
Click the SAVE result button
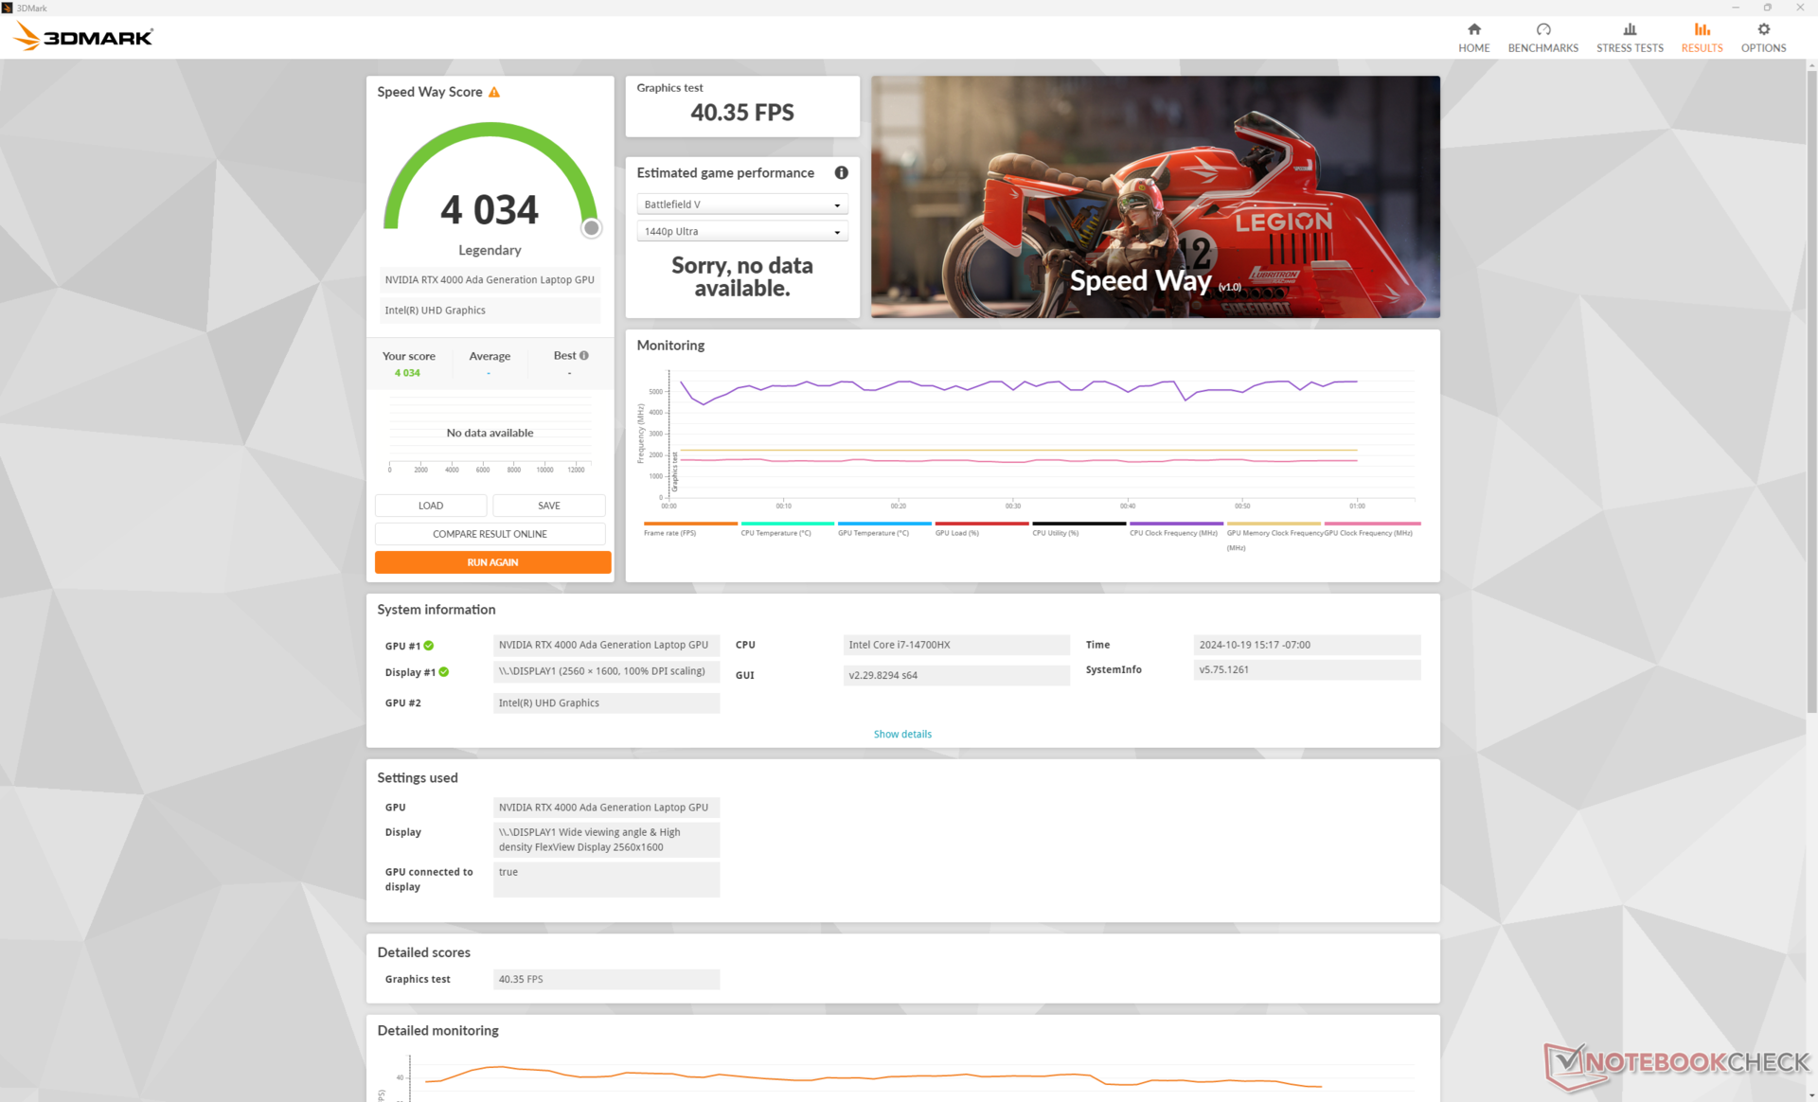pyautogui.click(x=548, y=506)
